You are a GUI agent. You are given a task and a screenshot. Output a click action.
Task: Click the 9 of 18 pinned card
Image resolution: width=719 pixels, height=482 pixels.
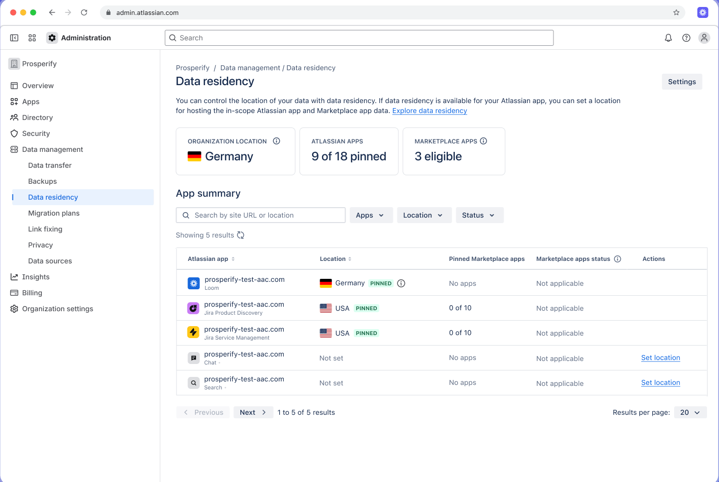349,151
